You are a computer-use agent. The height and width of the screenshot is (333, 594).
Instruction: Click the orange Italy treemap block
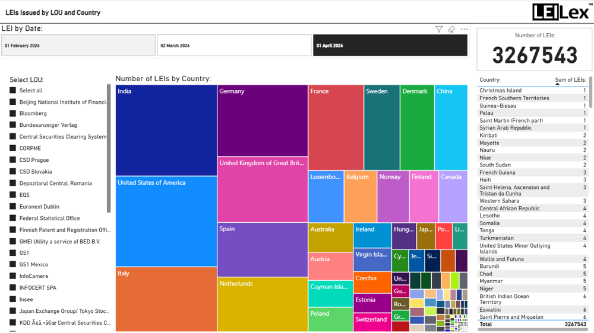pos(166,299)
